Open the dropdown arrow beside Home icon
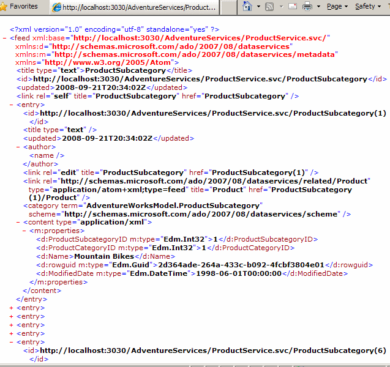The height and width of the screenshot is (367, 390). click(258, 7)
